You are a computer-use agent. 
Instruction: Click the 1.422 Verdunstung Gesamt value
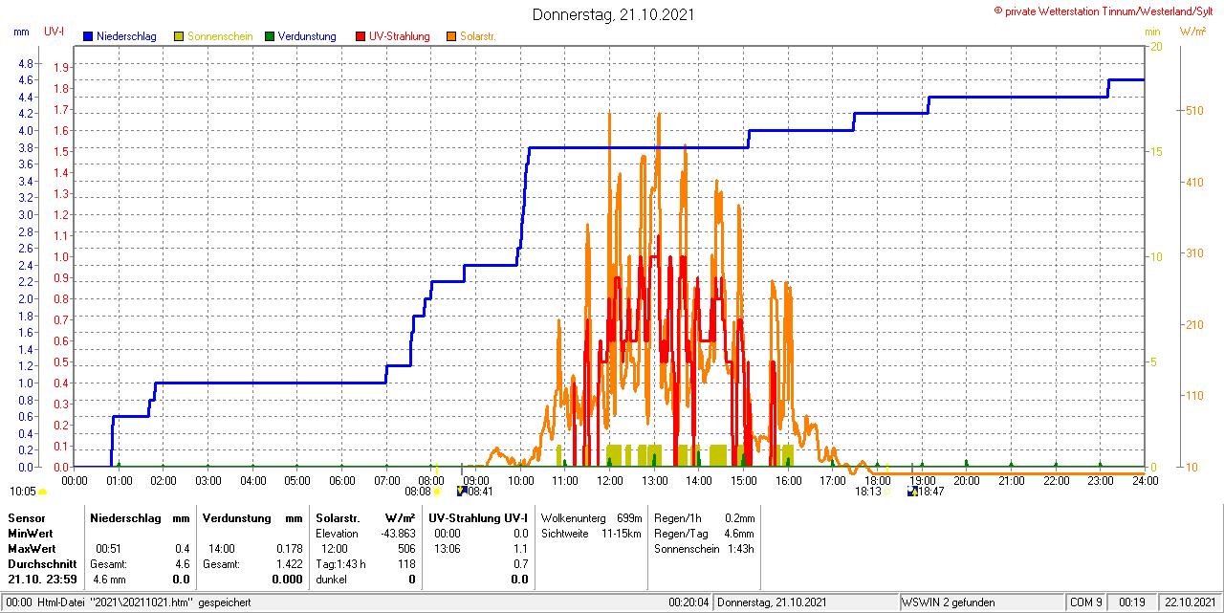(290, 564)
